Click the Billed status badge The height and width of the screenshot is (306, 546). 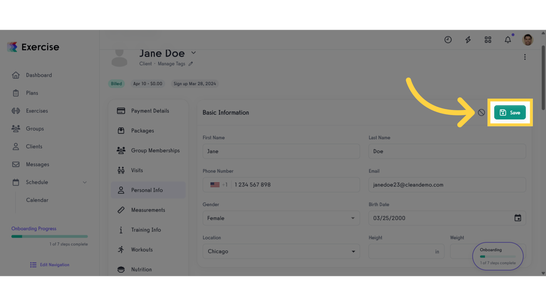coord(116,84)
